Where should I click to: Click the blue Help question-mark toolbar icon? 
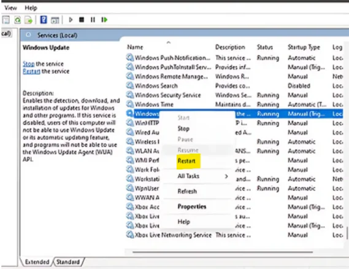click(44, 20)
